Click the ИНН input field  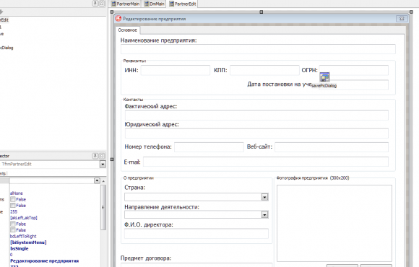[x=176, y=70]
